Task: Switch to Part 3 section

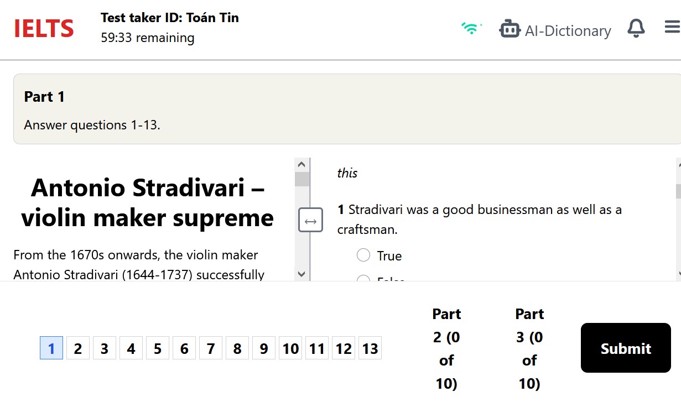Action: [x=529, y=348]
